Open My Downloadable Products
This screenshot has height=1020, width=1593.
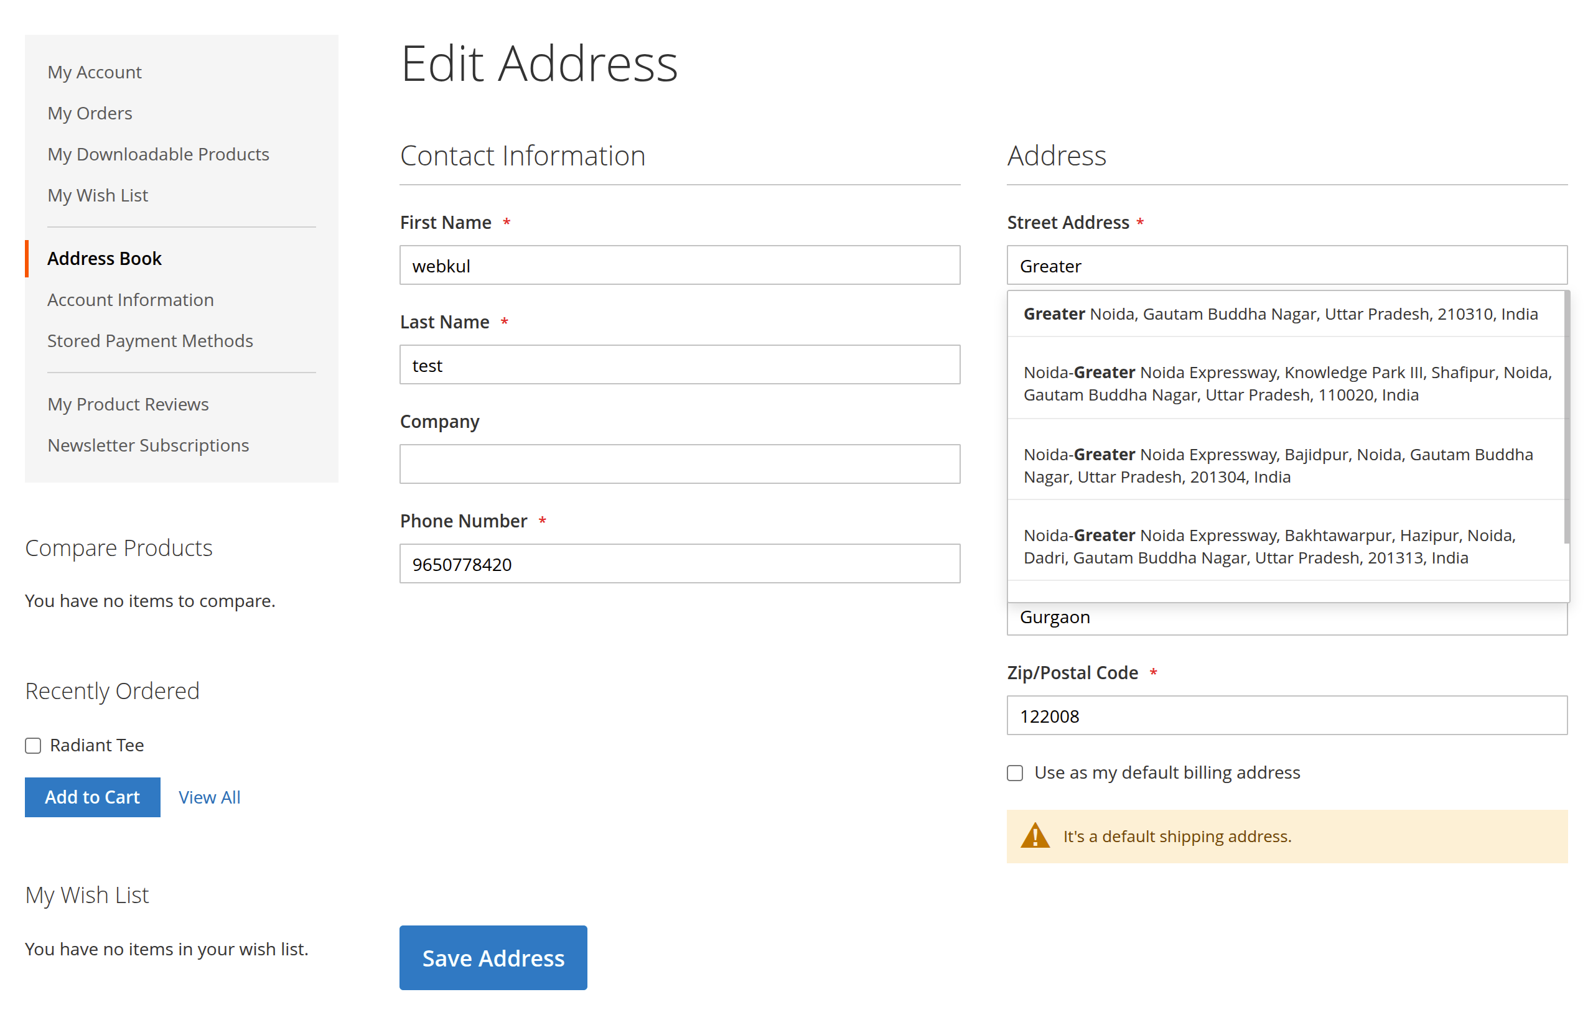(159, 154)
